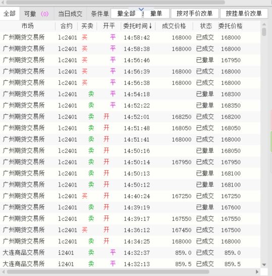This screenshot has height=276, width=272.
Task: Click vertical scrollbar down arrow
Action: 264,264
